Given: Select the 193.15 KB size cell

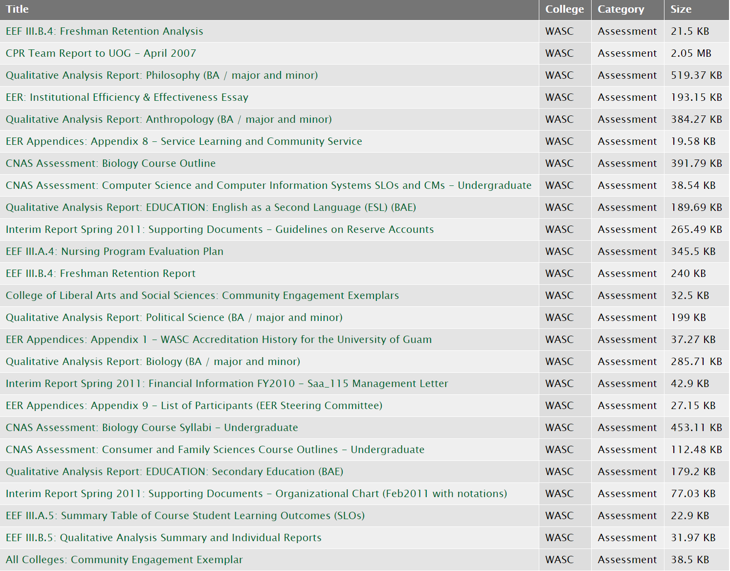Looking at the screenshot, I should click(696, 97).
